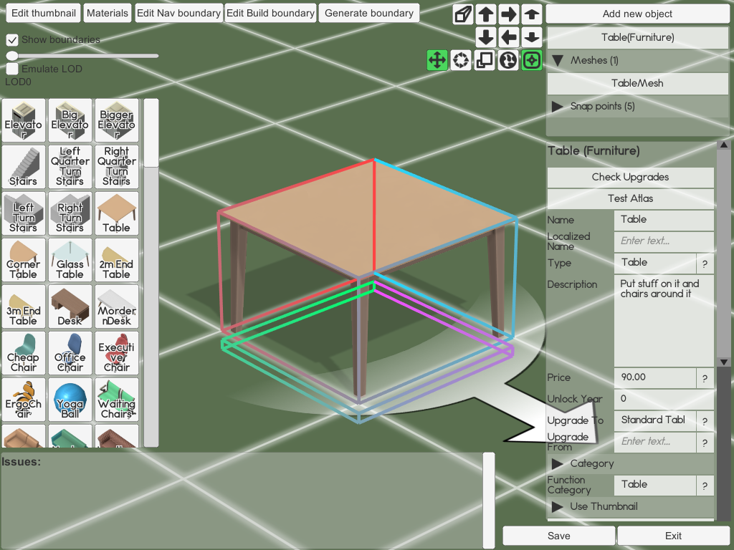This screenshot has height=550, width=734.
Task: Open the Materials editor
Action: click(x=108, y=13)
